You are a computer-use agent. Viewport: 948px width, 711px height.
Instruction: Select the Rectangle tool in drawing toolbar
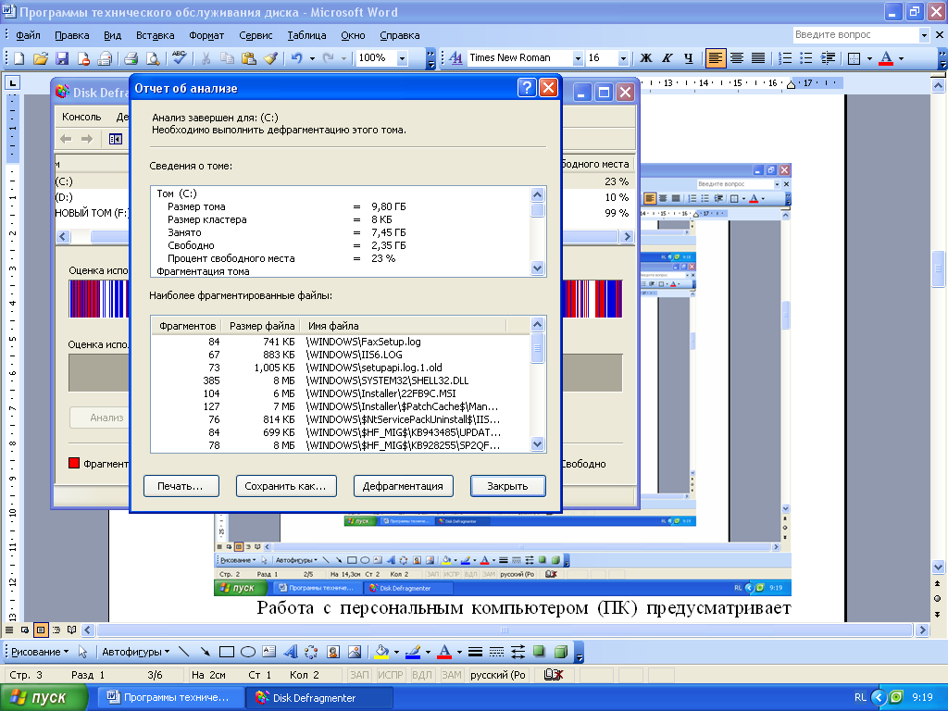pos(227,652)
